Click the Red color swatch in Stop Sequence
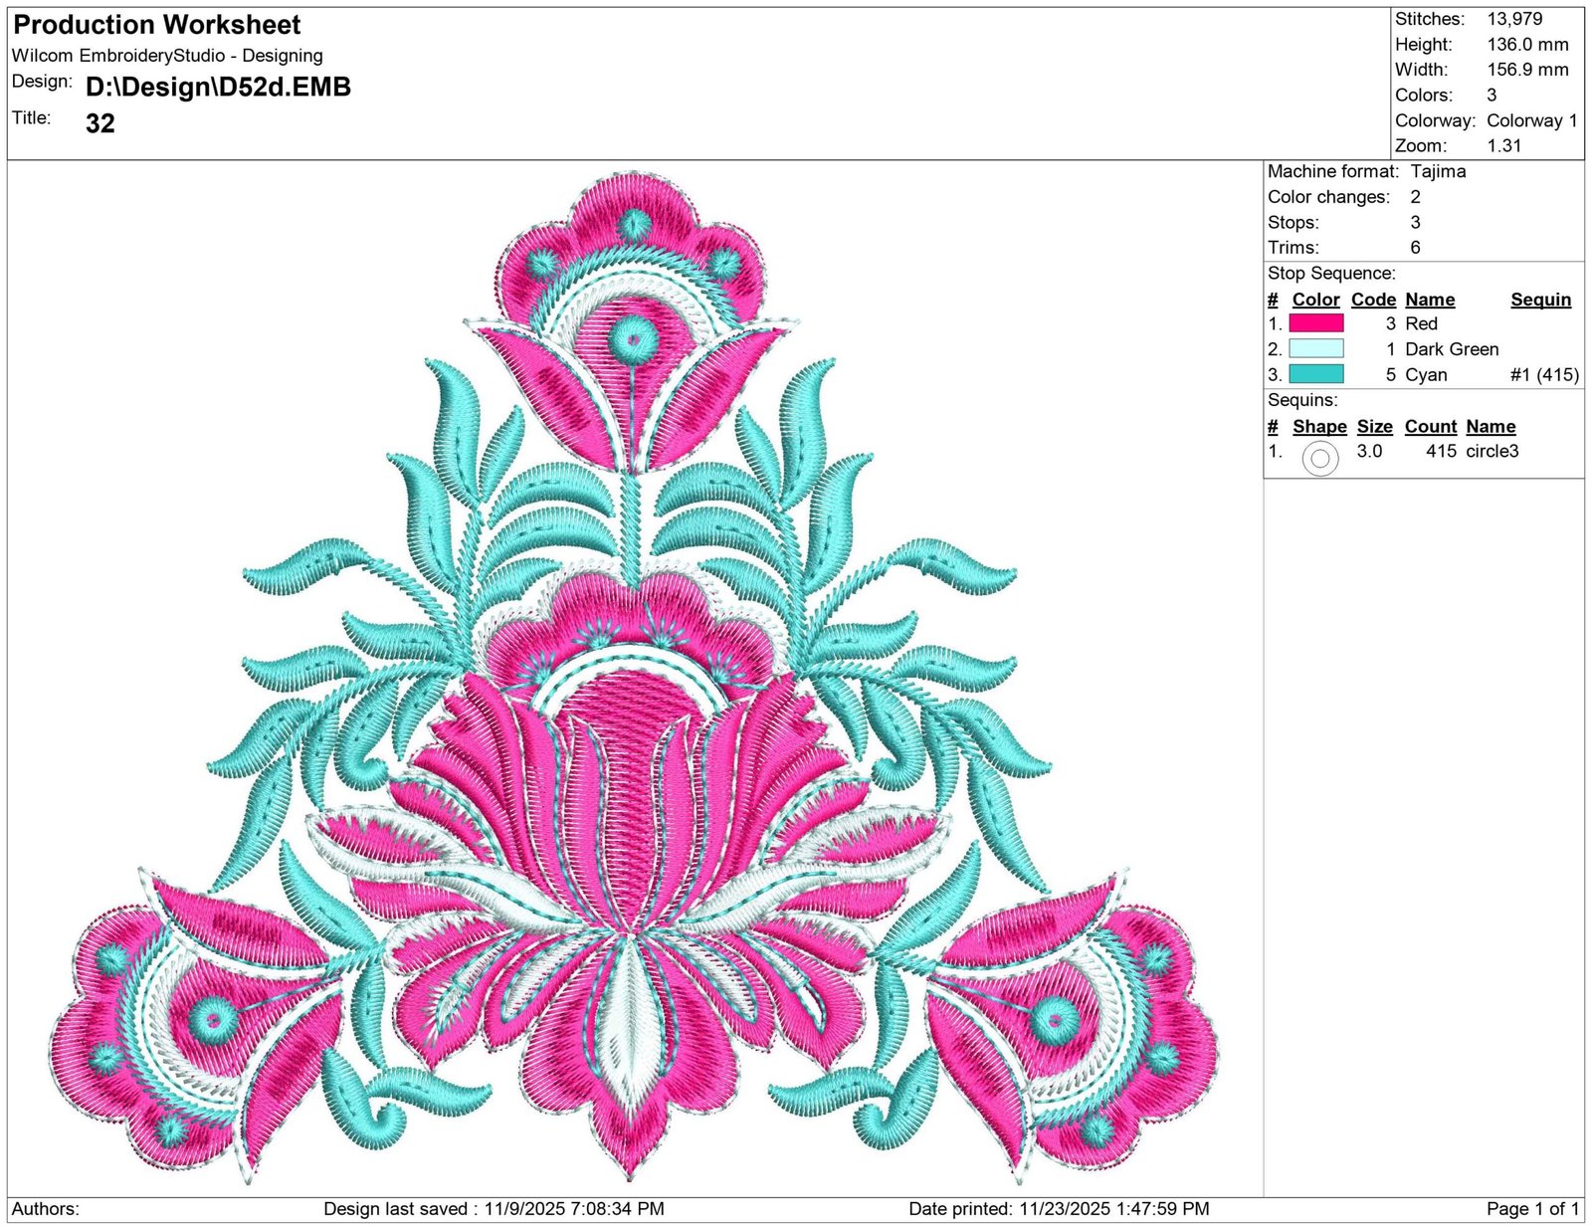 [1315, 323]
